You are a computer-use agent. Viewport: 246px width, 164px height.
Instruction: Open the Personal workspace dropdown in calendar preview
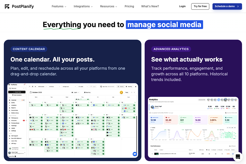17,88
